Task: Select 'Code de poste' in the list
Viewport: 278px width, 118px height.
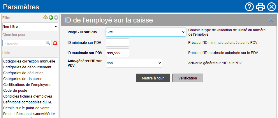Action: [x=15, y=91]
